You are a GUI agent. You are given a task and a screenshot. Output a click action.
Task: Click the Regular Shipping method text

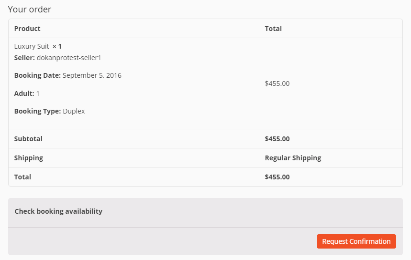click(293, 158)
